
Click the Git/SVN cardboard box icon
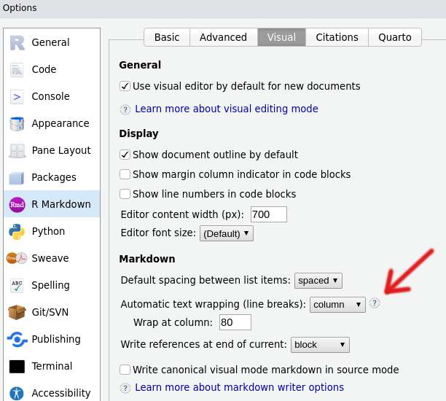[x=17, y=312]
